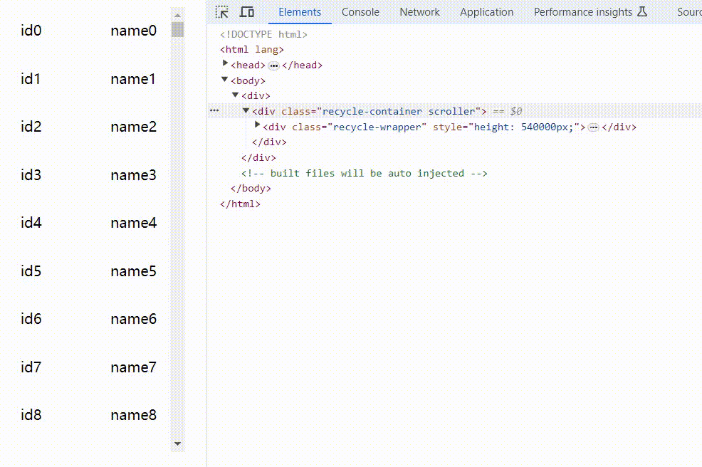The image size is (702, 467).
Task: Open the Network tab
Action: tap(419, 12)
